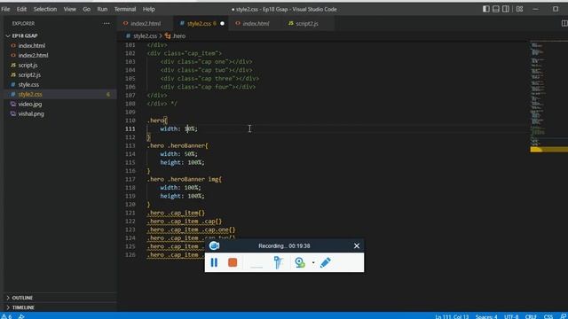Screen dimensions: 568x319
Task: Stop the recording with orange button
Action: [233, 262]
